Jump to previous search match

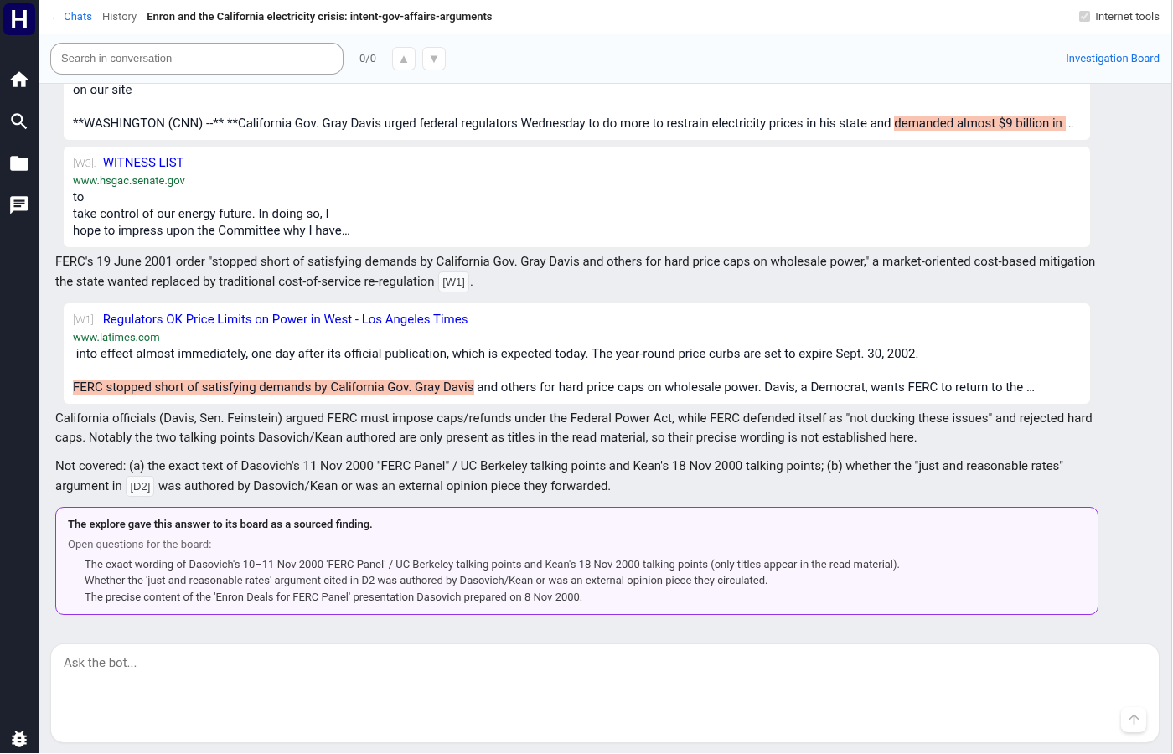pos(404,59)
